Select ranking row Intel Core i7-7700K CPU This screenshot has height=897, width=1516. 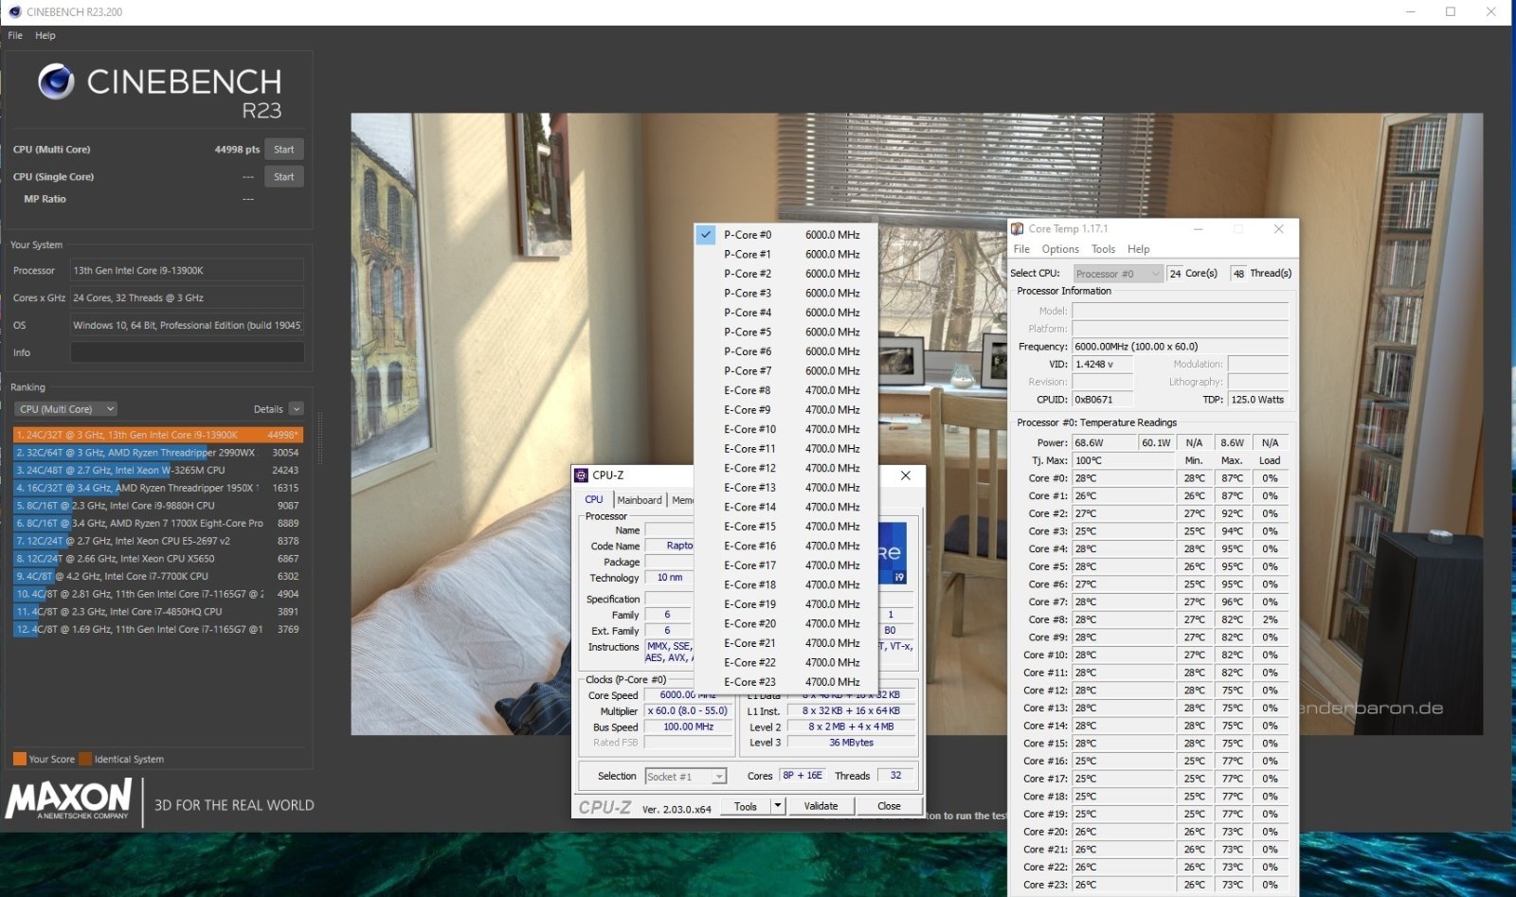point(158,576)
